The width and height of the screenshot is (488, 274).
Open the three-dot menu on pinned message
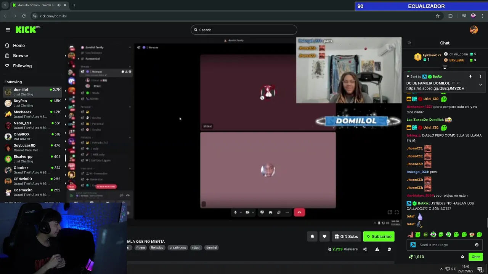coord(480,76)
